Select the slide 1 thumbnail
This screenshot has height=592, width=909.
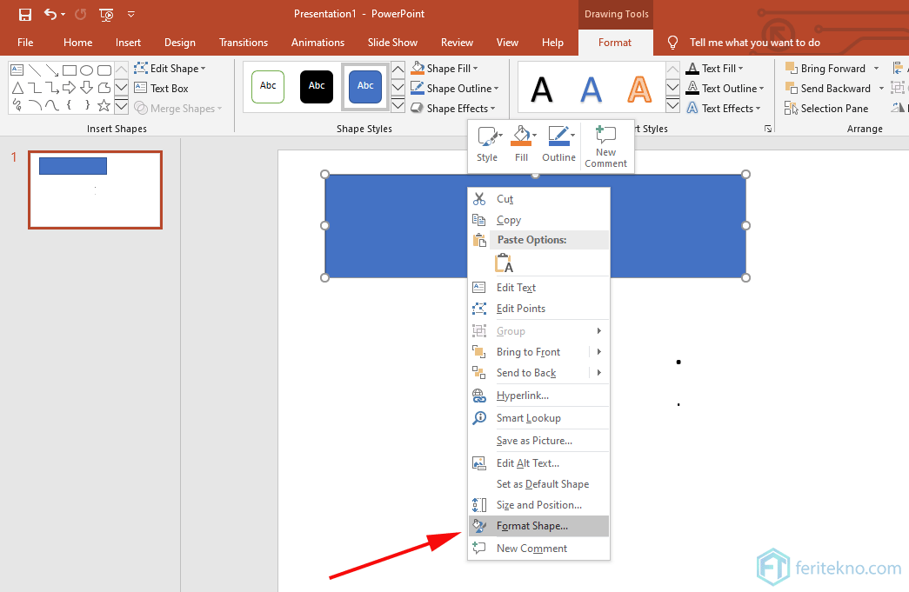[95, 190]
